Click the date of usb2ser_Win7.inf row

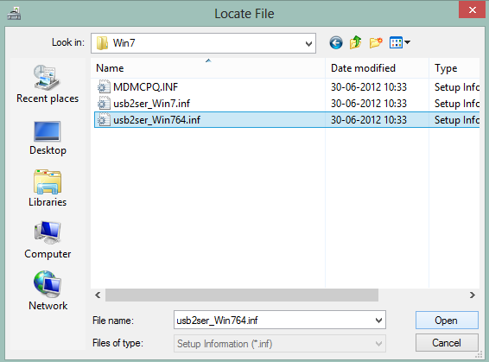tap(369, 104)
